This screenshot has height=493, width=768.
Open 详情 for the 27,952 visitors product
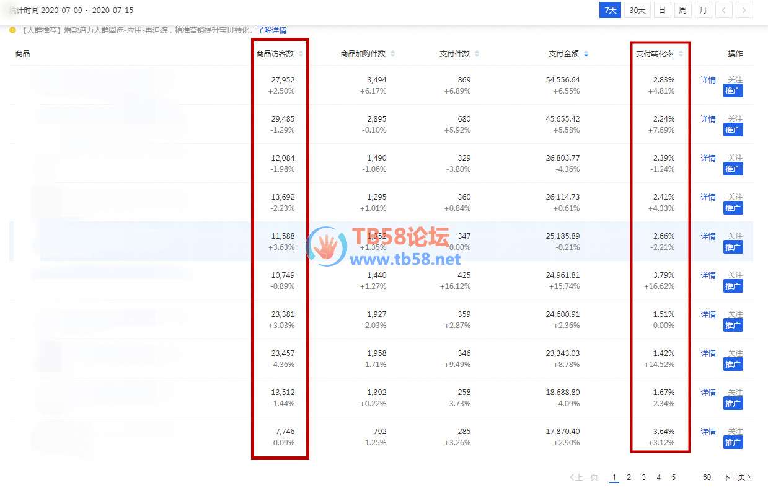[708, 80]
